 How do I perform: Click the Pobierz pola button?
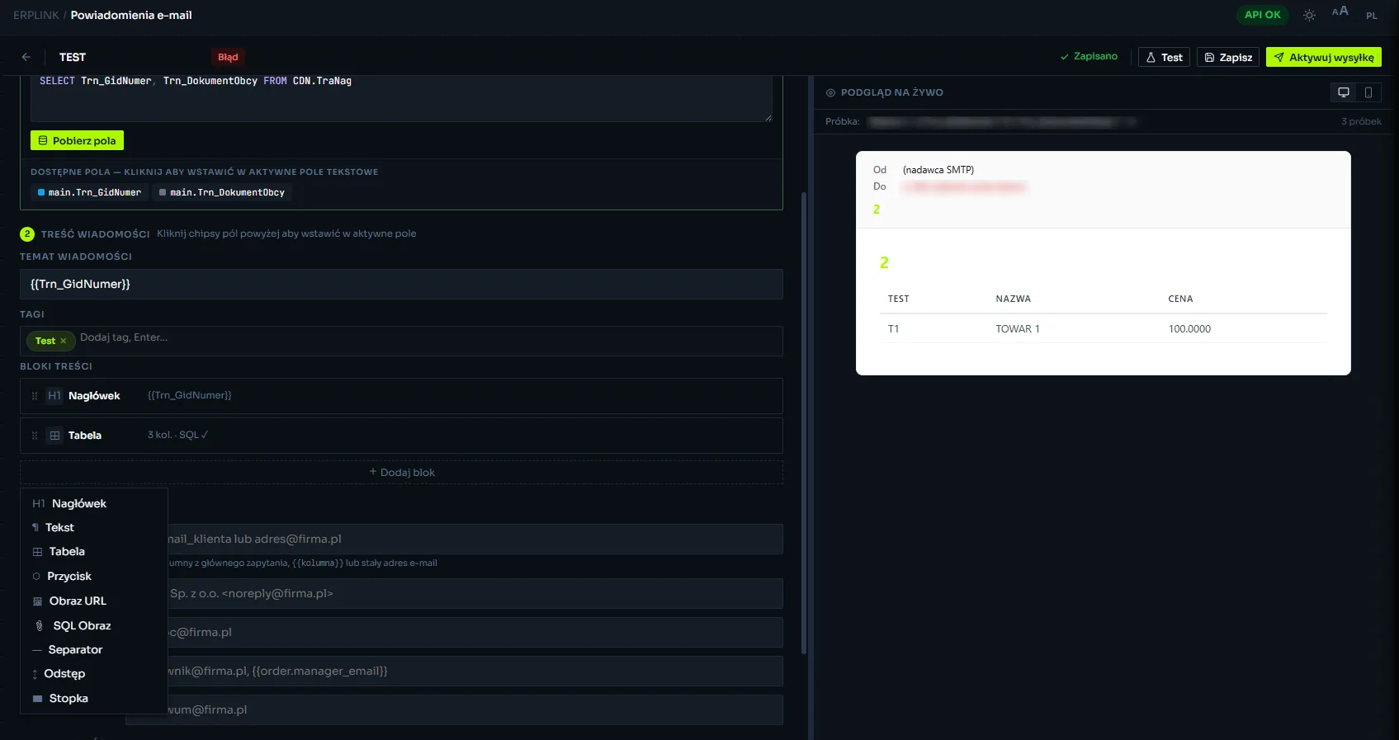point(77,140)
